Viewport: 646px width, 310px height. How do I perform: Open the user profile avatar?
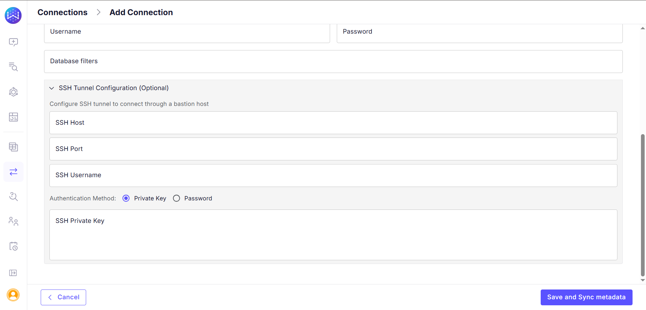tap(13, 295)
